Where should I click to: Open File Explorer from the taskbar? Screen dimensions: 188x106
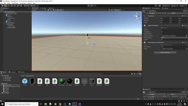[46, 104]
